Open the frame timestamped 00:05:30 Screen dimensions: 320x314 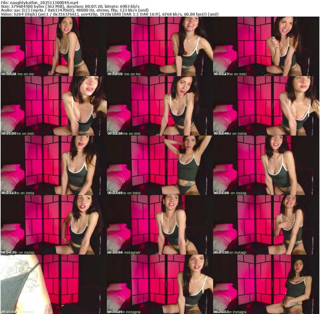tap(266, 225)
